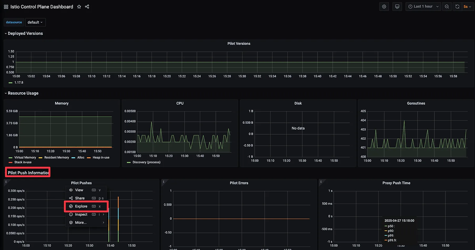The height and width of the screenshot is (250, 475).
Task: Click the Pilot Pushes info icon
Action: (x=7, y=182)
